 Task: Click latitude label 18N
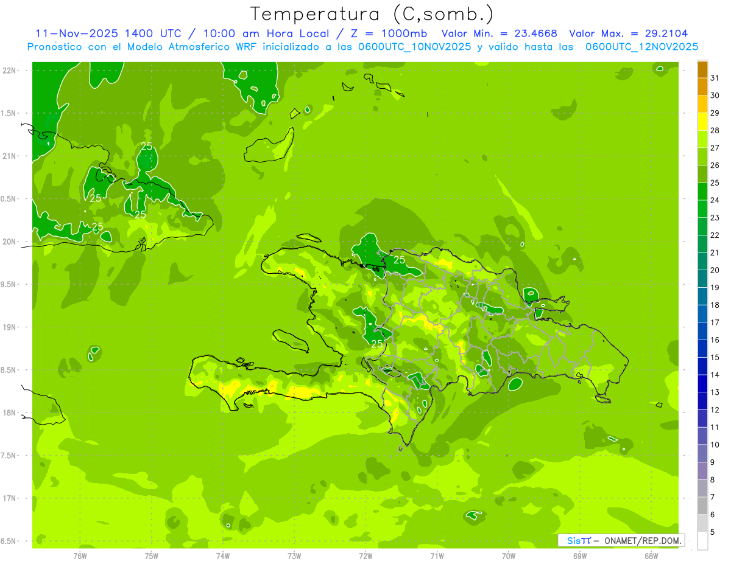9,413
